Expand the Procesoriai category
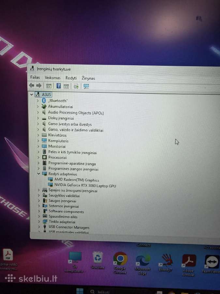Image resolution: width=220 pixels, height=294 pixels. click(x=38, y=157)
